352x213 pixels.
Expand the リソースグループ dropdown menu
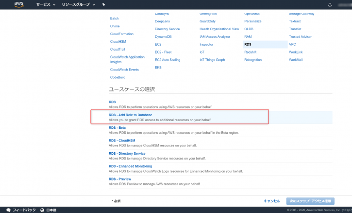pyautogui.click(x=78, y=4)
